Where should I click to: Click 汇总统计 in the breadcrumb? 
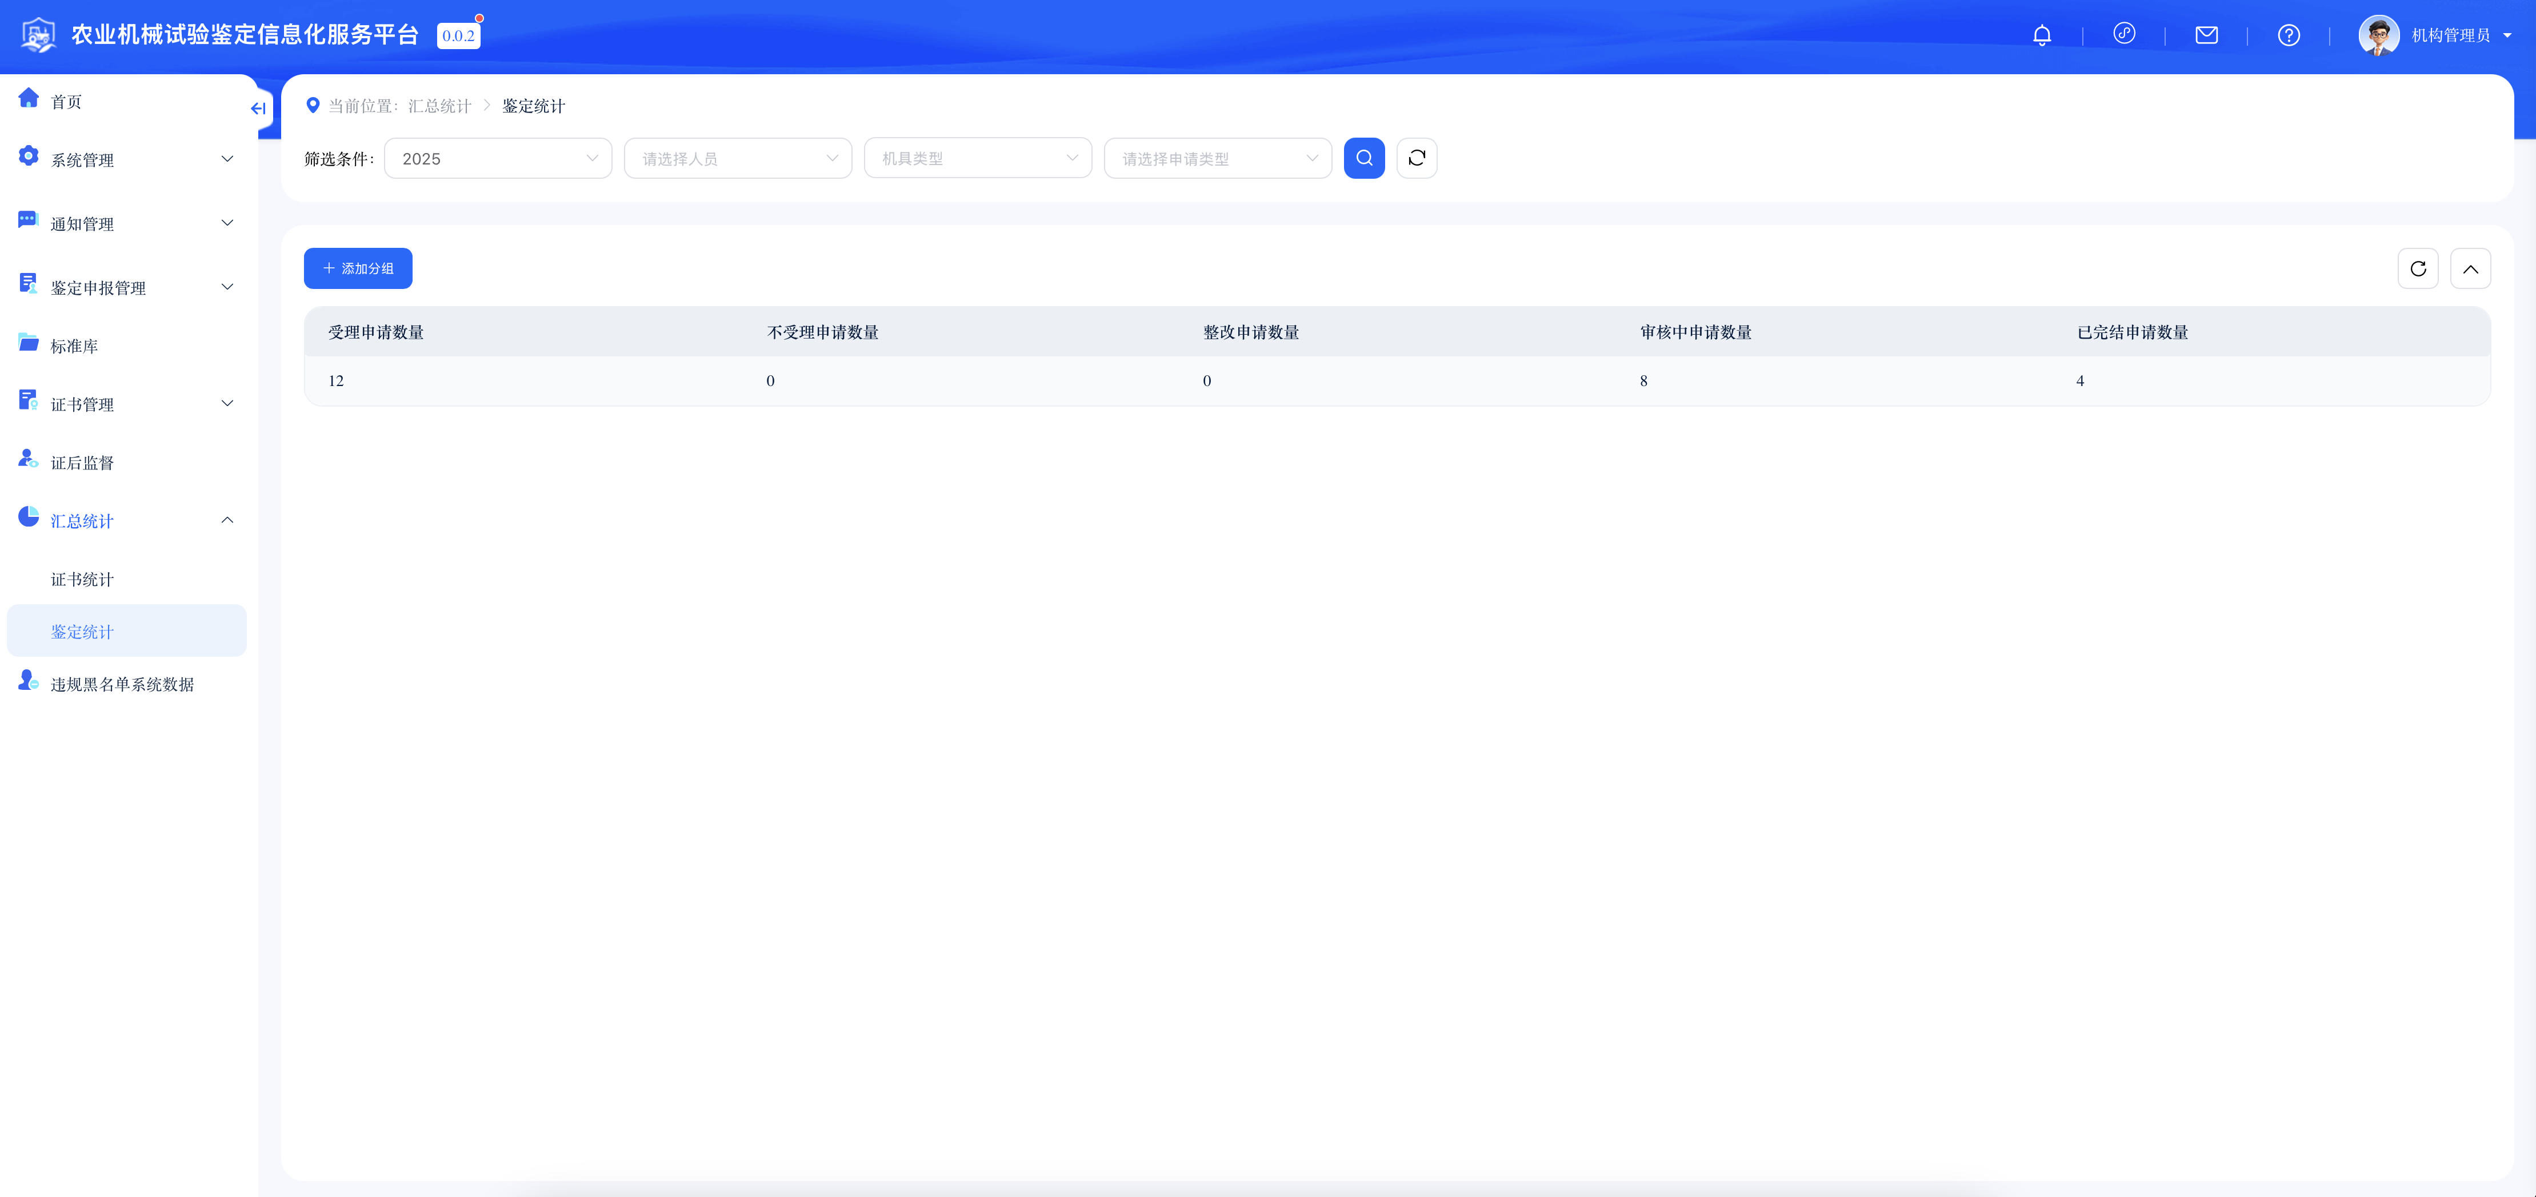(439, 106)
